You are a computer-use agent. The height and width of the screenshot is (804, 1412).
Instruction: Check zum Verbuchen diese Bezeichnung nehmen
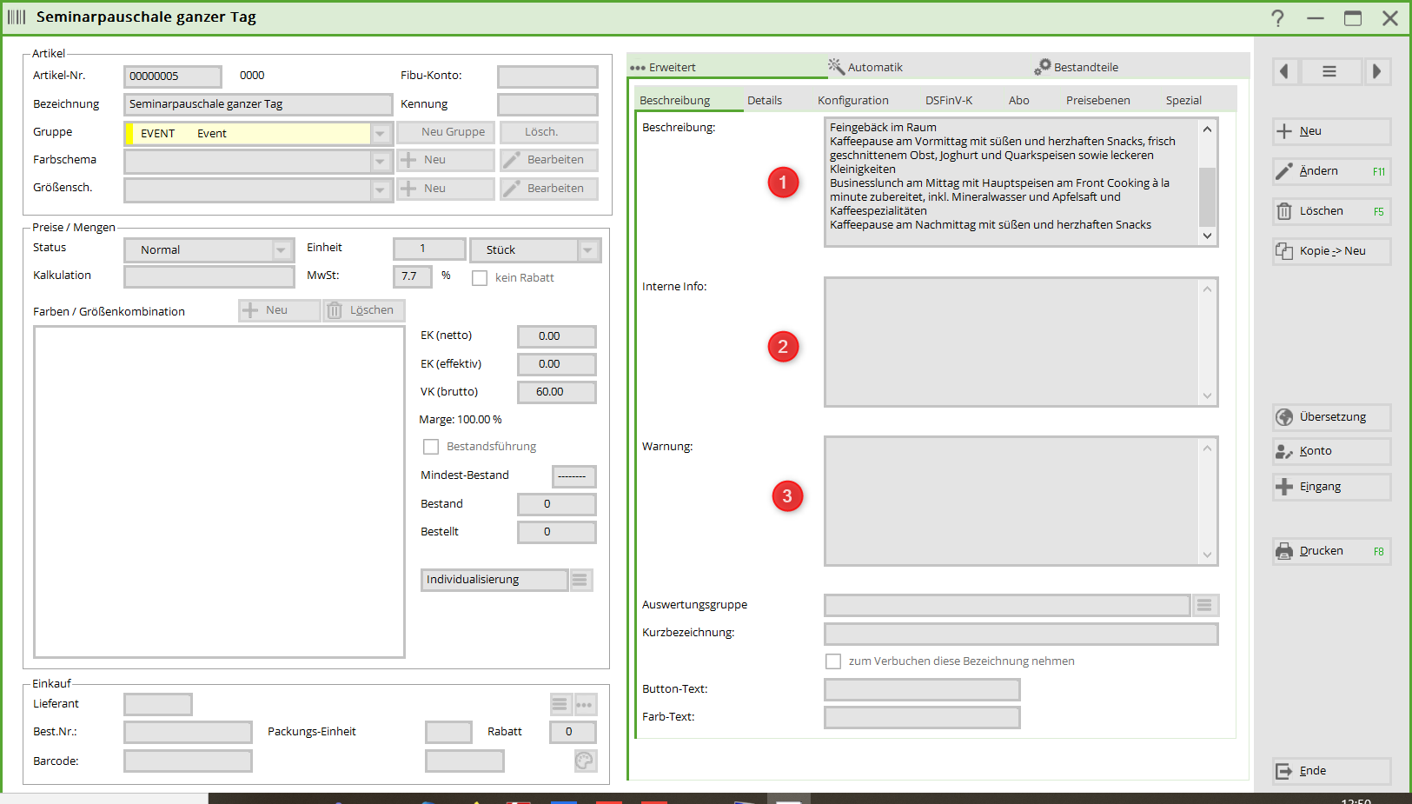[833, 661]
